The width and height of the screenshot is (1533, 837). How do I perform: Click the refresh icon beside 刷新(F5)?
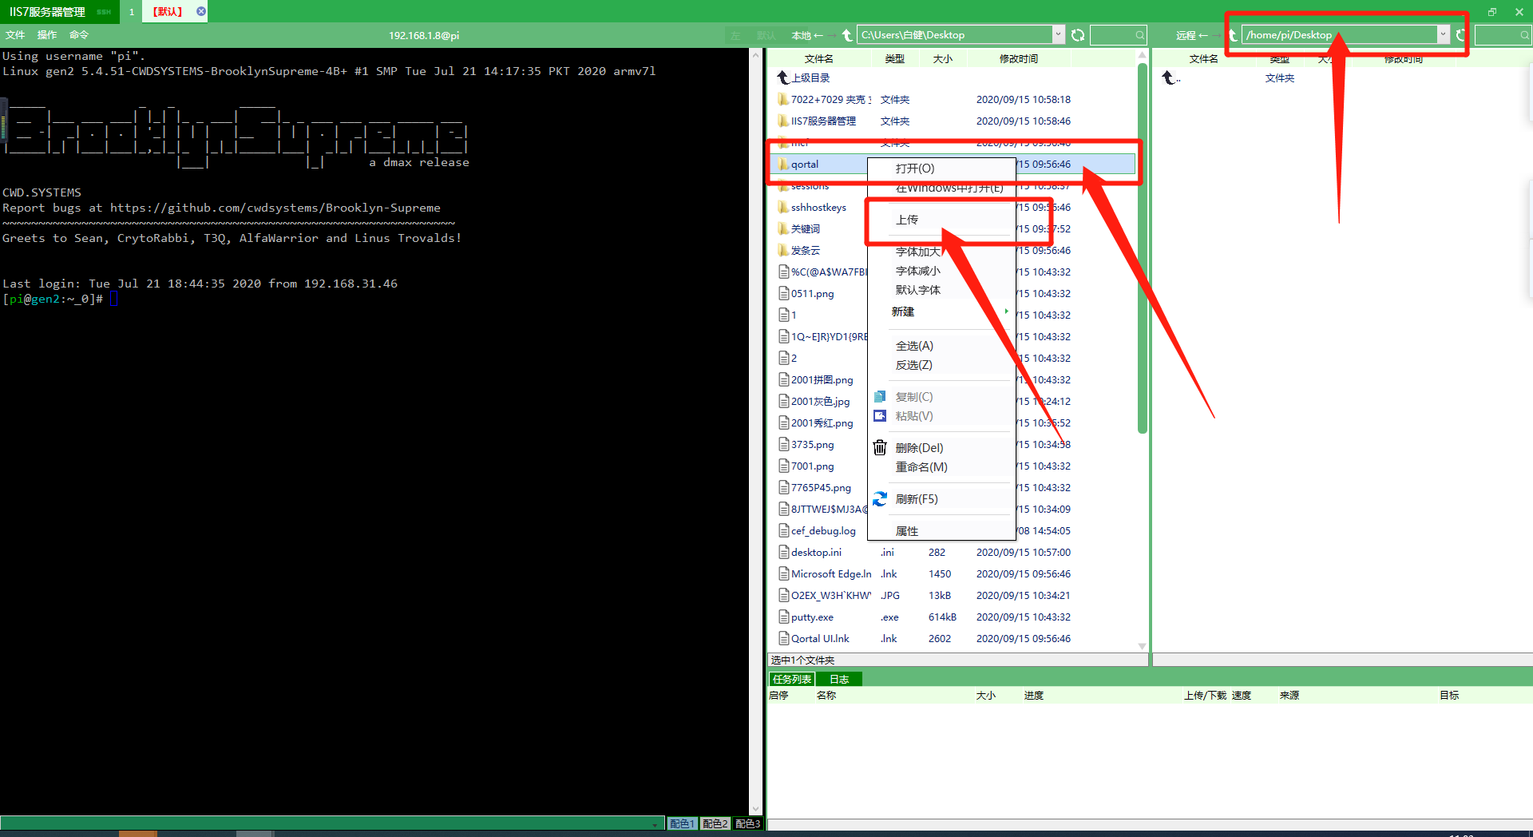pyautogui.click(x=880, y=499)
